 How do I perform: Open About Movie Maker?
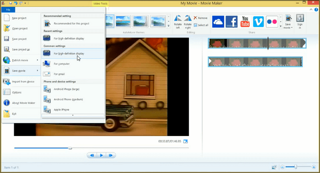21,103
